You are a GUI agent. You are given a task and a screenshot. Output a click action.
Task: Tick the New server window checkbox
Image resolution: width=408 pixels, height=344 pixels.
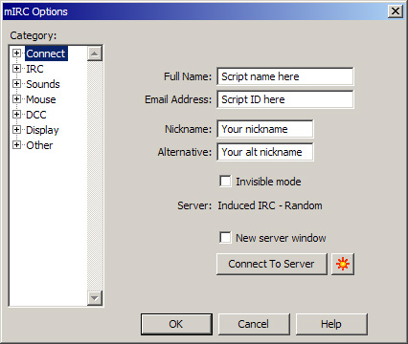pos(225,238)
